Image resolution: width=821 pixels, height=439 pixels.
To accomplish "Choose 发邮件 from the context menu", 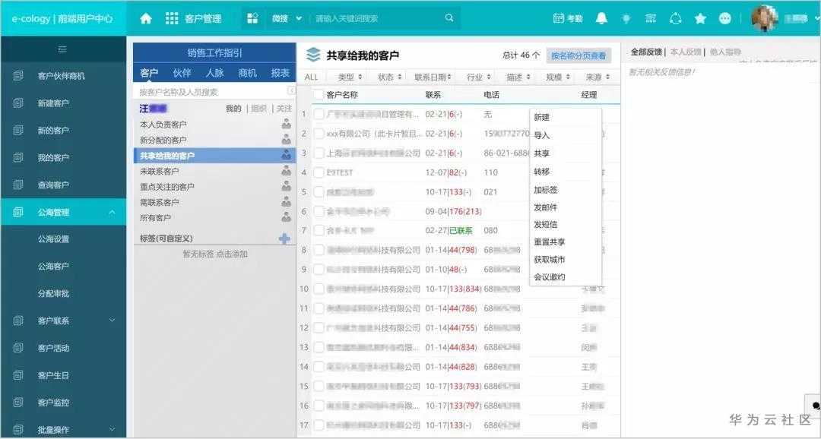I will pos(545,207).
